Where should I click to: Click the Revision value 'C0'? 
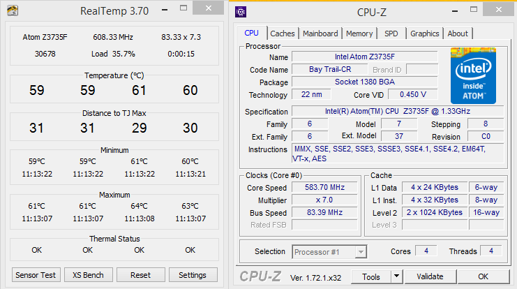pos(486,136)
